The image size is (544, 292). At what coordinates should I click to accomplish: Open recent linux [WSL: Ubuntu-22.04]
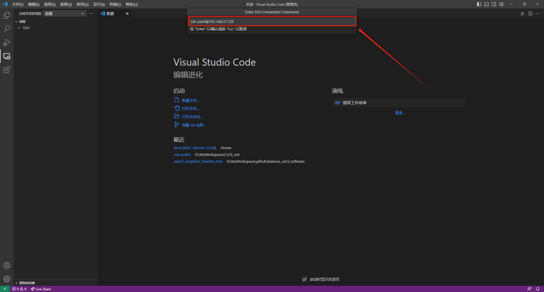coord(195,148)
